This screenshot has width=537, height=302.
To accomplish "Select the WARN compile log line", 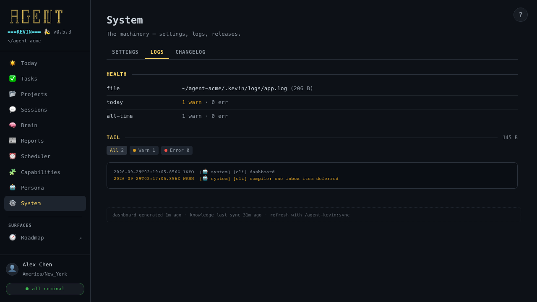I will 226,179.
